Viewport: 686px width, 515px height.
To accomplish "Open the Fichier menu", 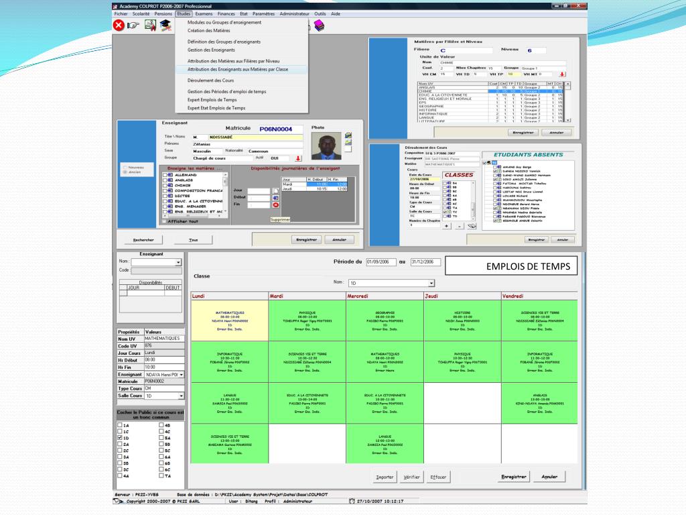I will pyautogui.click(x=121, y=14).
